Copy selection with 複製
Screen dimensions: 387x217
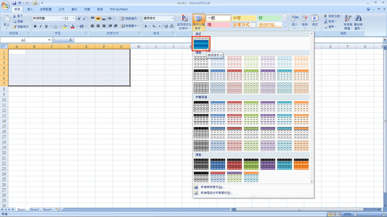(18, 21)
